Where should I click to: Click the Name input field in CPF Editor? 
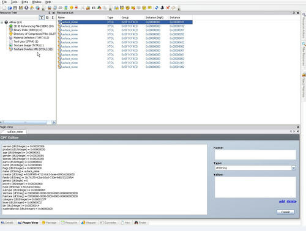click(255, 155)
